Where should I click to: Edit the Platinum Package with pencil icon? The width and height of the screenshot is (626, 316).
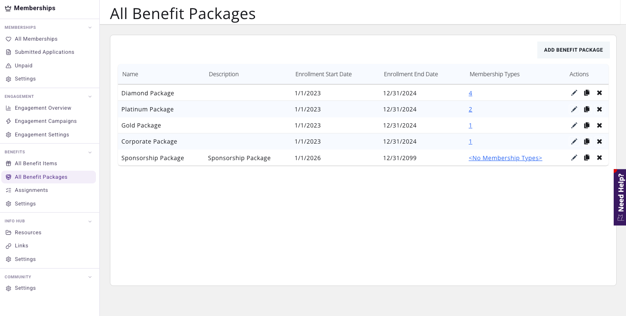[574, 109]
